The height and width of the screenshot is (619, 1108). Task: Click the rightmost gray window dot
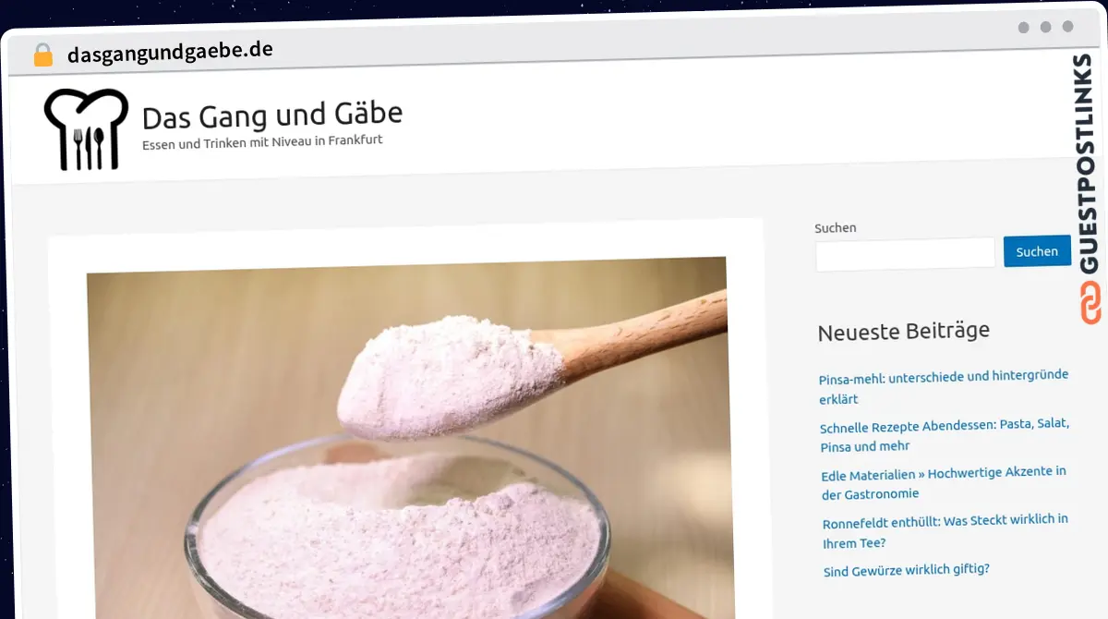click(1067, 28)
